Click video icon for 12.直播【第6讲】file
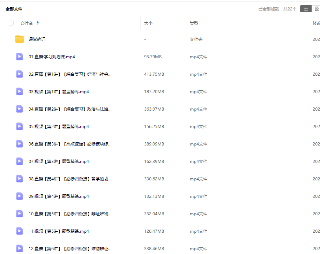This screenshot has height=254, width=320. (x=20, y=248)
